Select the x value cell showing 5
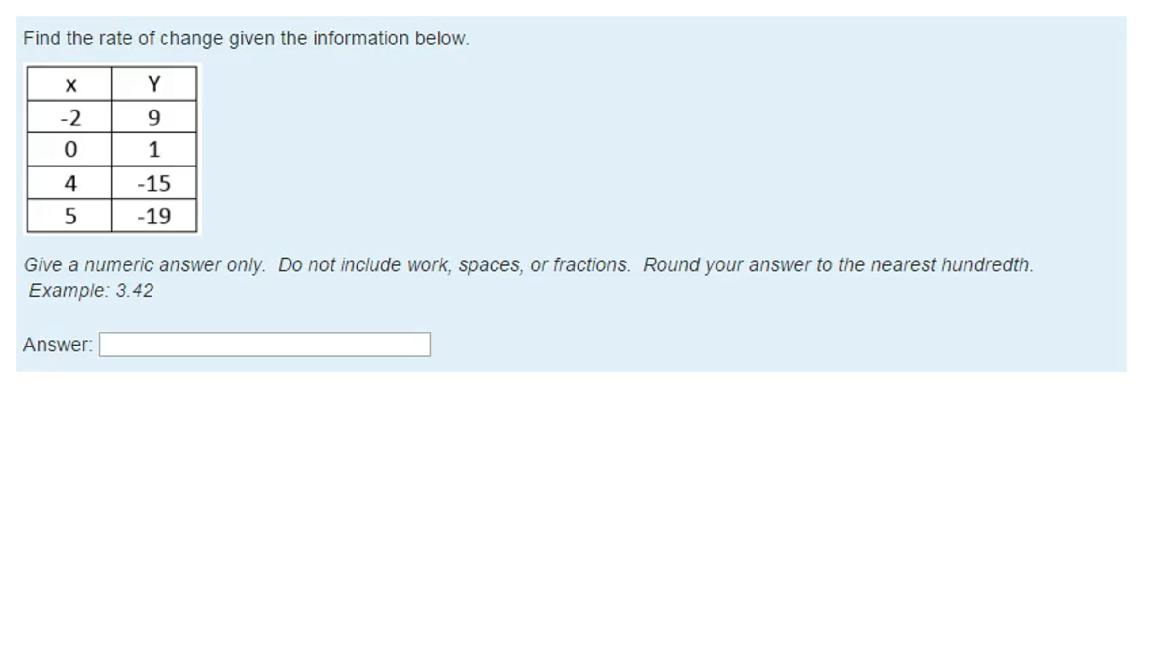The width and height of the screenshot is (1158, 651). point(70,216)
